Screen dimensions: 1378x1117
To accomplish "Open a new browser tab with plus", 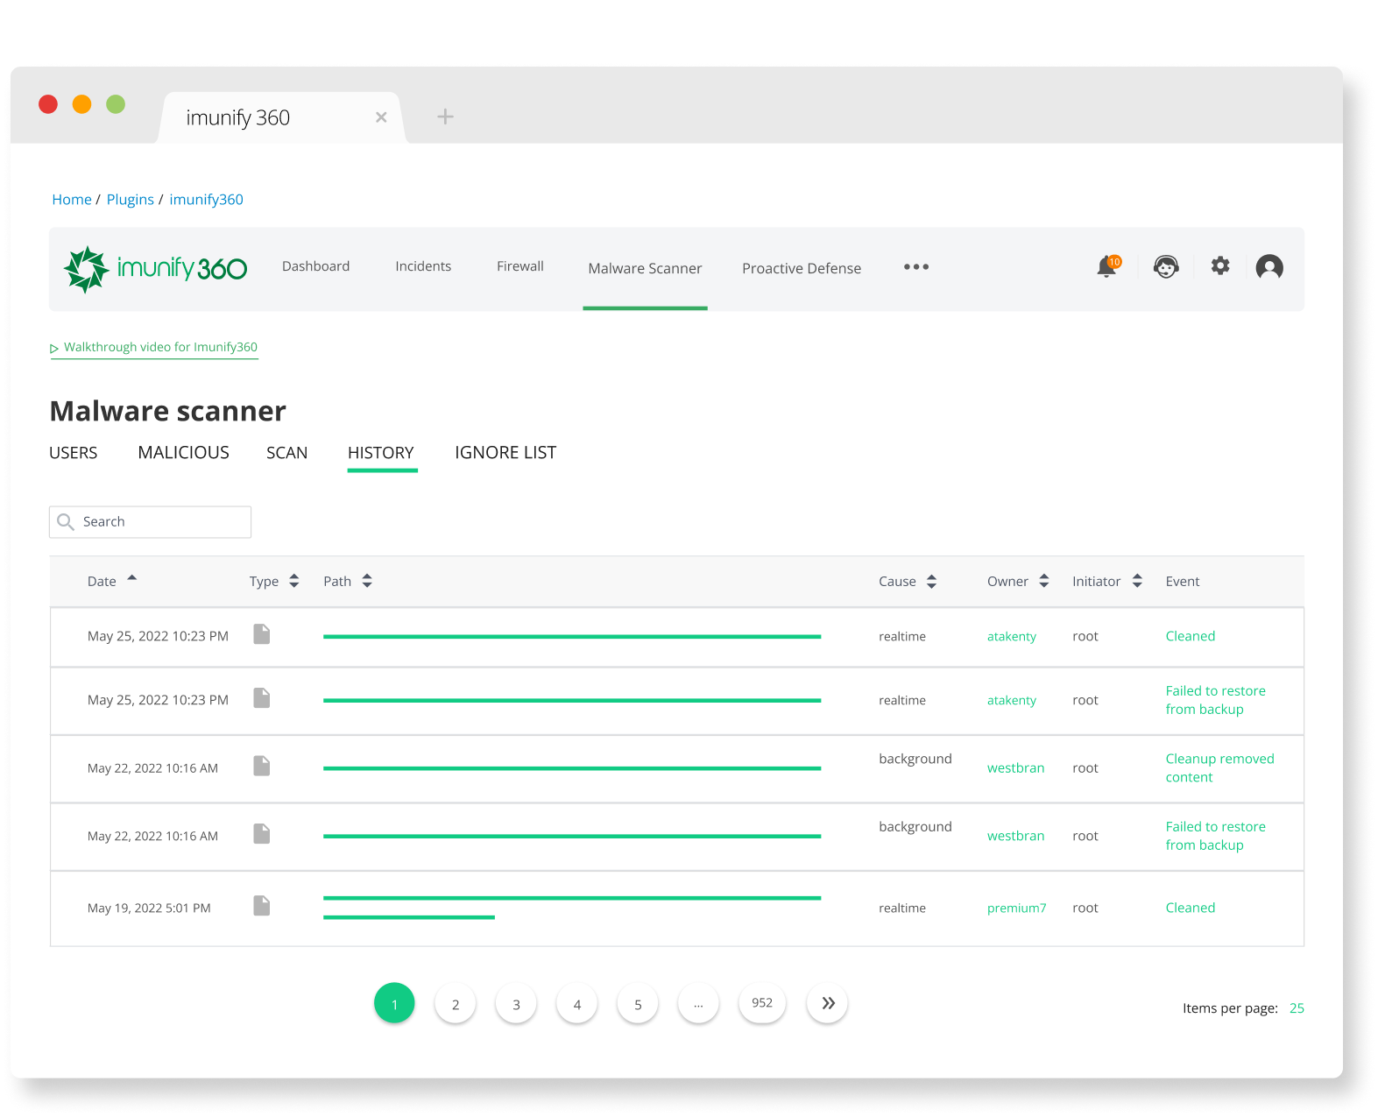I will (x=445, y=117).
